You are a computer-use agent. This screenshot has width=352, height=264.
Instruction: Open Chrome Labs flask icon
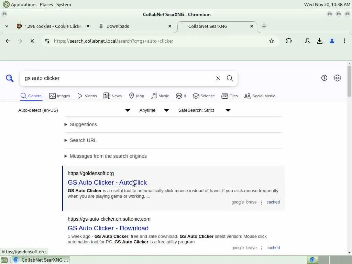click(307, 41)
